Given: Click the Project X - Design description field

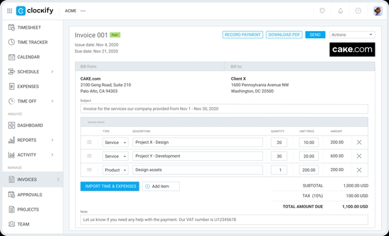Looking at the screenshot, I should pos(198,143).
